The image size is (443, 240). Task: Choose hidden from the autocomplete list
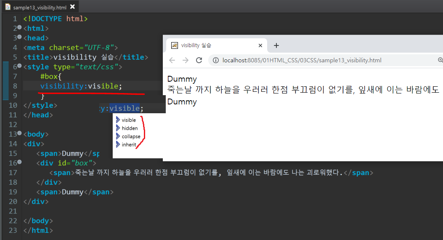(x=130, y=128)
